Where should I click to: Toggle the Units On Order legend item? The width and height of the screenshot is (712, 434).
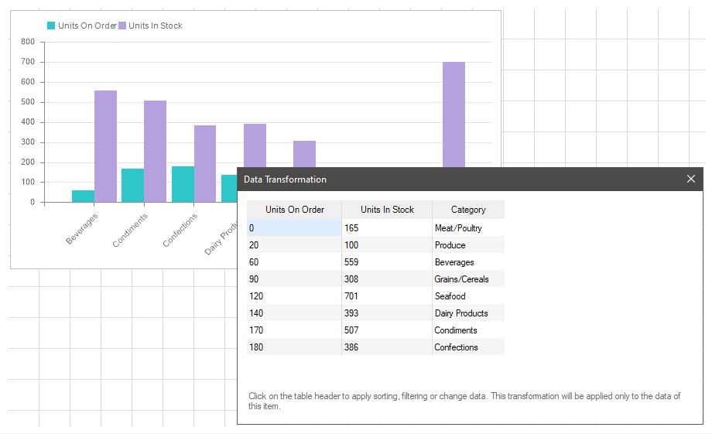(87, 26)
